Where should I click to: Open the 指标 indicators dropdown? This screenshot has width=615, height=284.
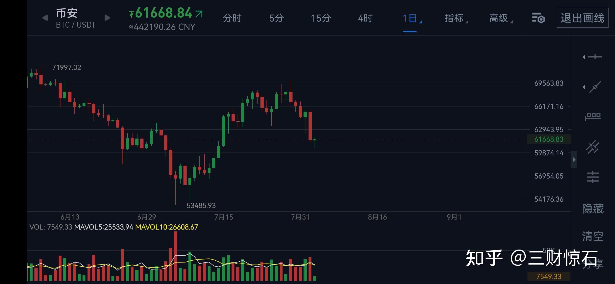pyautogui.click(x=454, y=18)
